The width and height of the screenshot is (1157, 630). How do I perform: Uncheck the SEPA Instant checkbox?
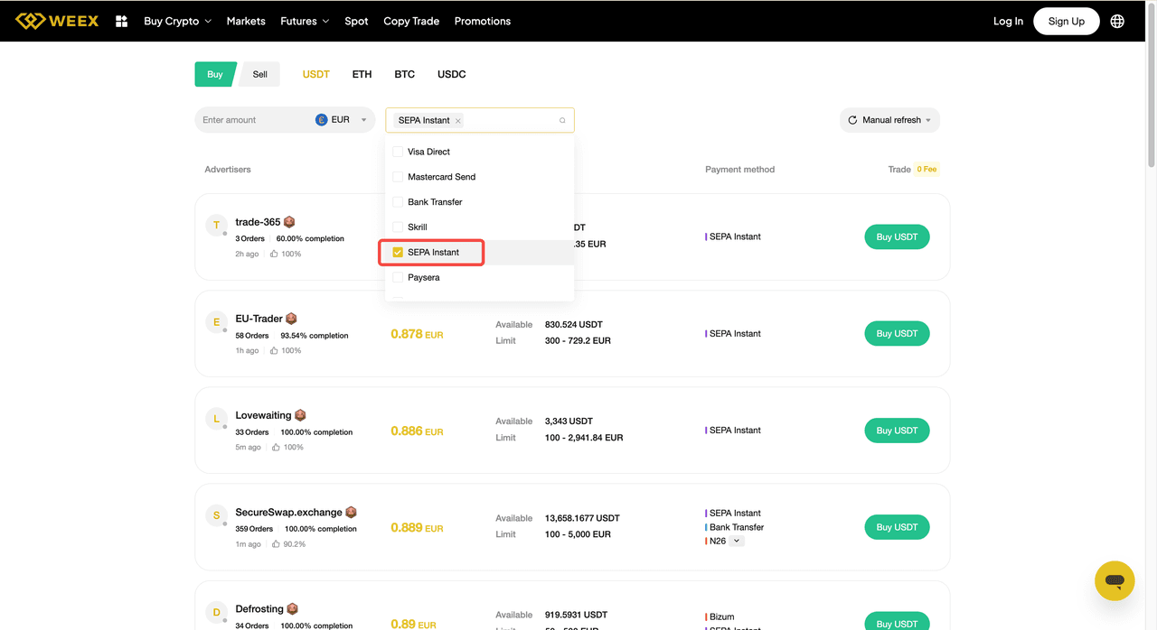coord(398,253)
